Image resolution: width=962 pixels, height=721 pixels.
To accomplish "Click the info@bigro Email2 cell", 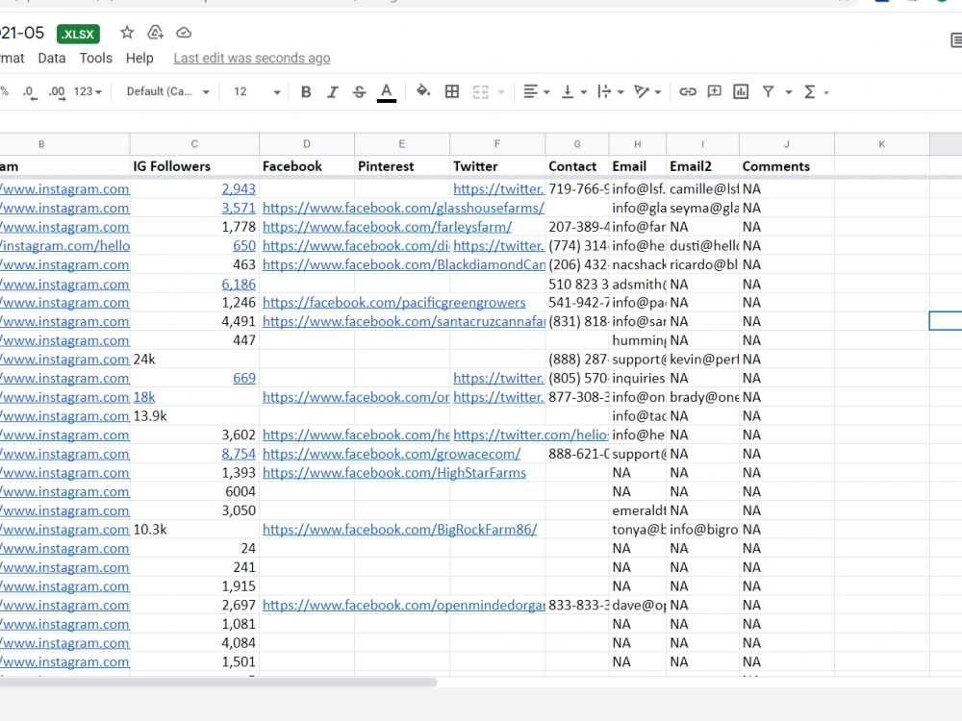I will pyautogui.click(x=702, y=529).
